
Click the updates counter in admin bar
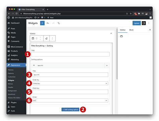point(37,18)
